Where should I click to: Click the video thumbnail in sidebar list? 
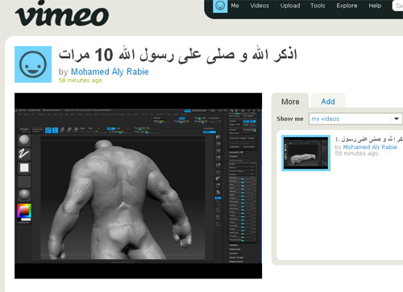(x=305, y=153)
